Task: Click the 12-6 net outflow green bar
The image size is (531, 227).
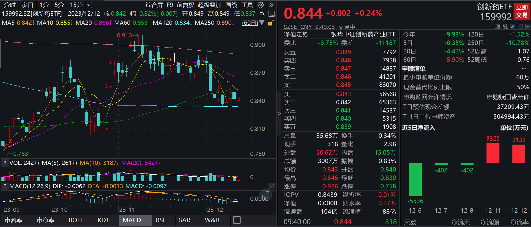Action: 415,179
